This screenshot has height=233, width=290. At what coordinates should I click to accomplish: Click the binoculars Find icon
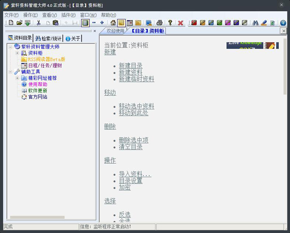(255, 23)
